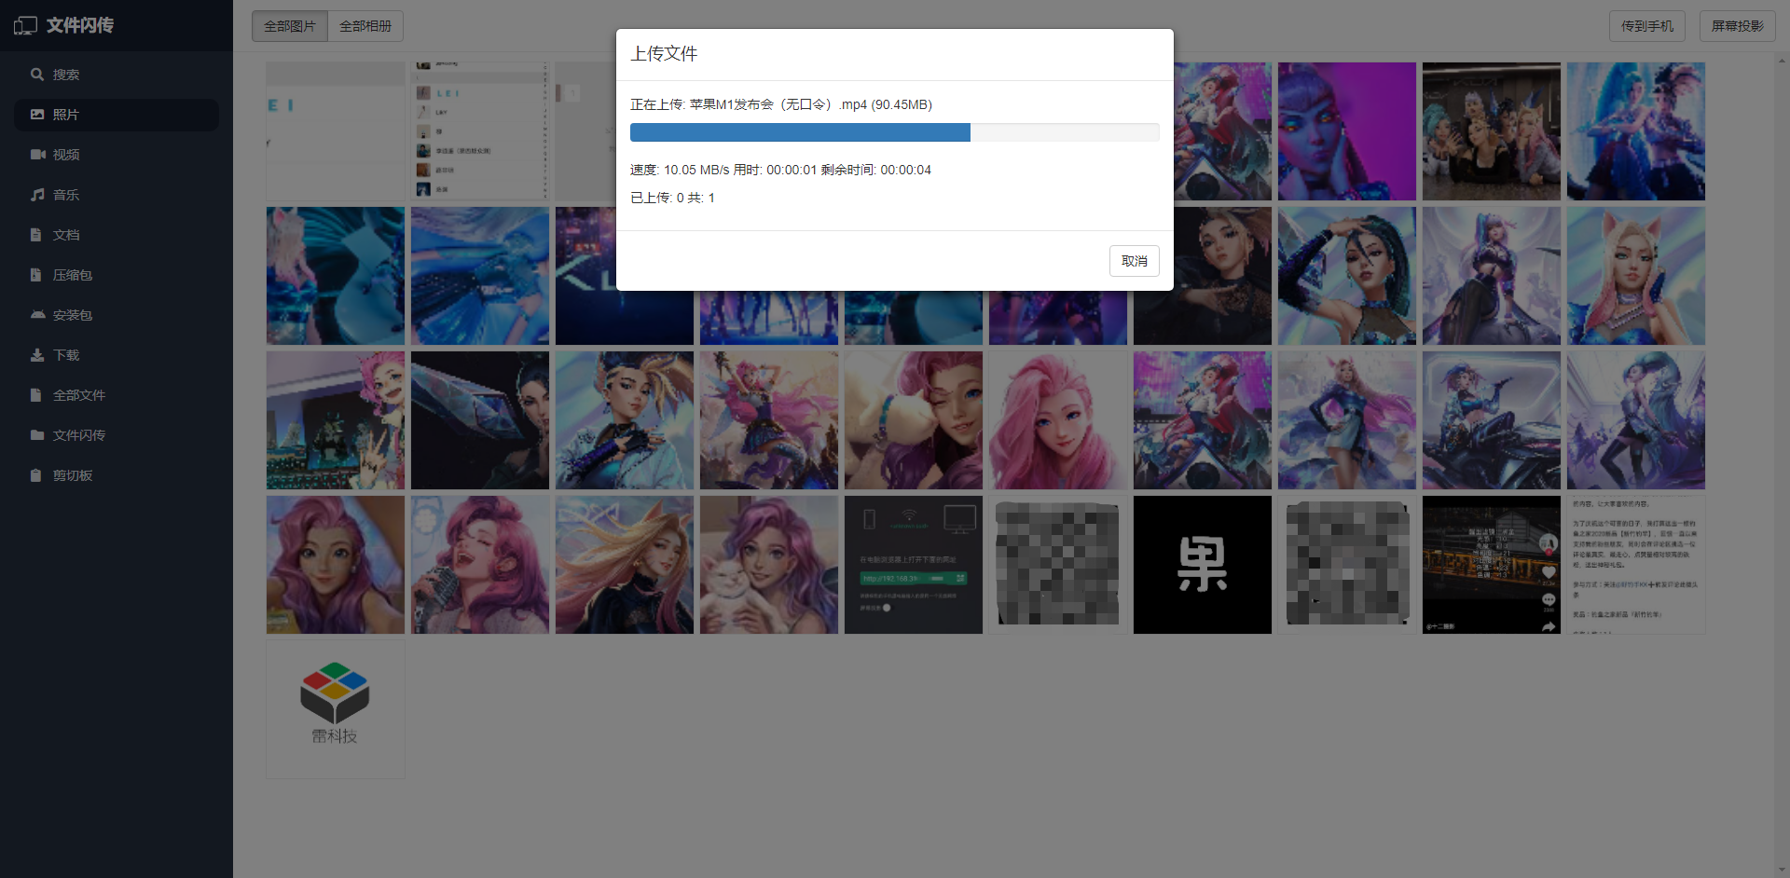Viewport: 1790px width, 878px height.
Task: Click the 文档 document icon in sidebar
Action: click(35, 235)
